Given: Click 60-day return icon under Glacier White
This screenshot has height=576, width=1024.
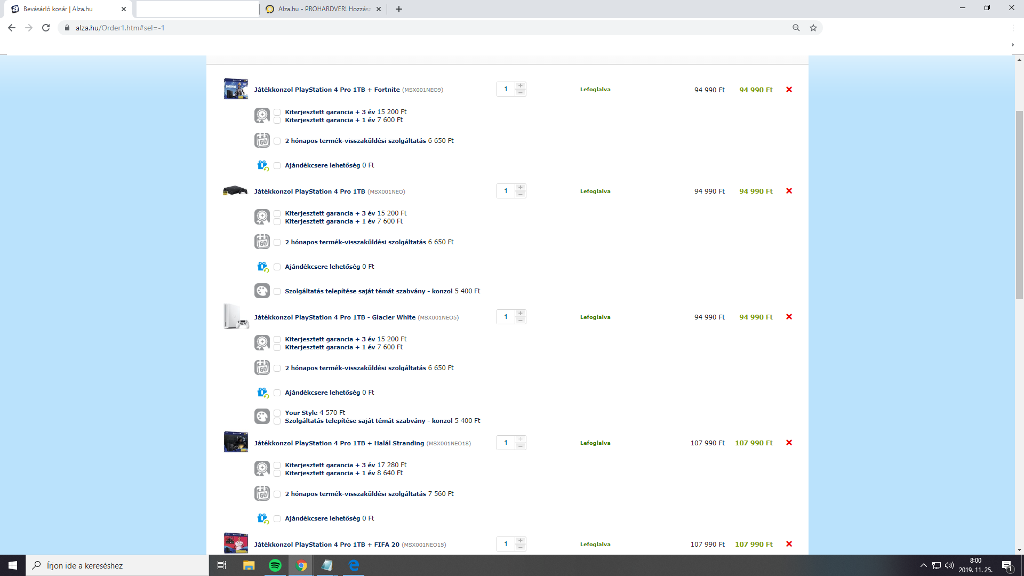Looking at the screenshot, I should (x=262, y=367).
